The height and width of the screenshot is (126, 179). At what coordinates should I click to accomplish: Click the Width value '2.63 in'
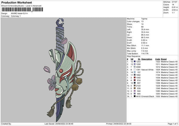(175, 10)
